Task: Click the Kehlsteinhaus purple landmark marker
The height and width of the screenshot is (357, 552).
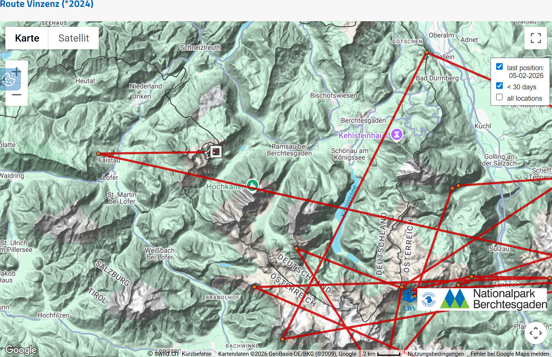Action: 397,135
